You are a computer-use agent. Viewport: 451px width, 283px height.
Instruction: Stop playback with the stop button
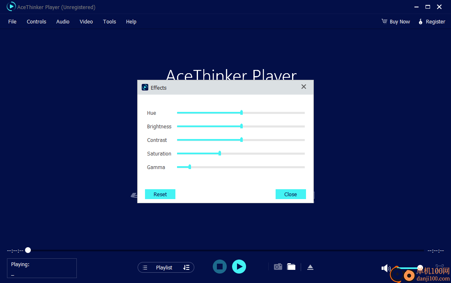pyautogui.click(x=220, y=267)
